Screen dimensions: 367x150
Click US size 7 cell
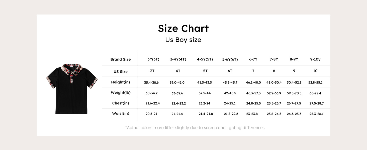pos(253,71)
